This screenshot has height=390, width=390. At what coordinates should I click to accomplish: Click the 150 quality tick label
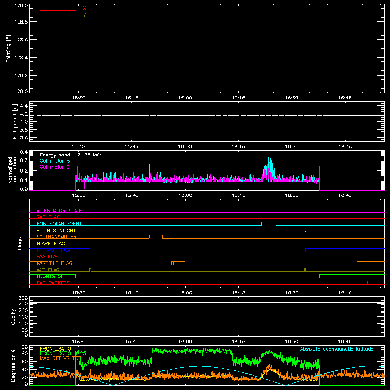coord(23,317)
